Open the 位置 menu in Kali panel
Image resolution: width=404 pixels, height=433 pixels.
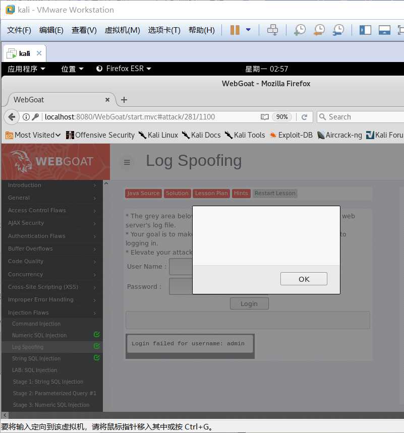coord(72,69)
